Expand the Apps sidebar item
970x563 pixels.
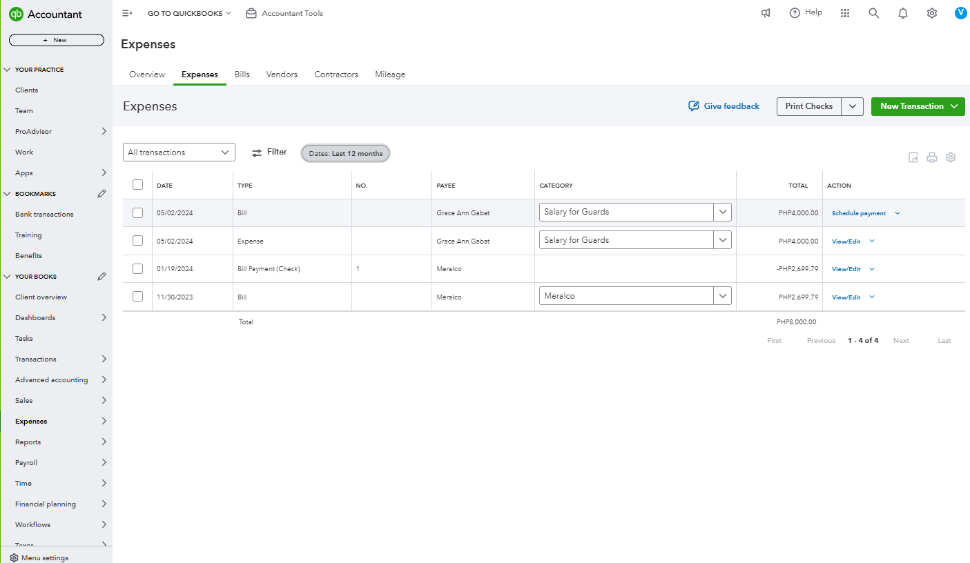[x=104, y=172]
